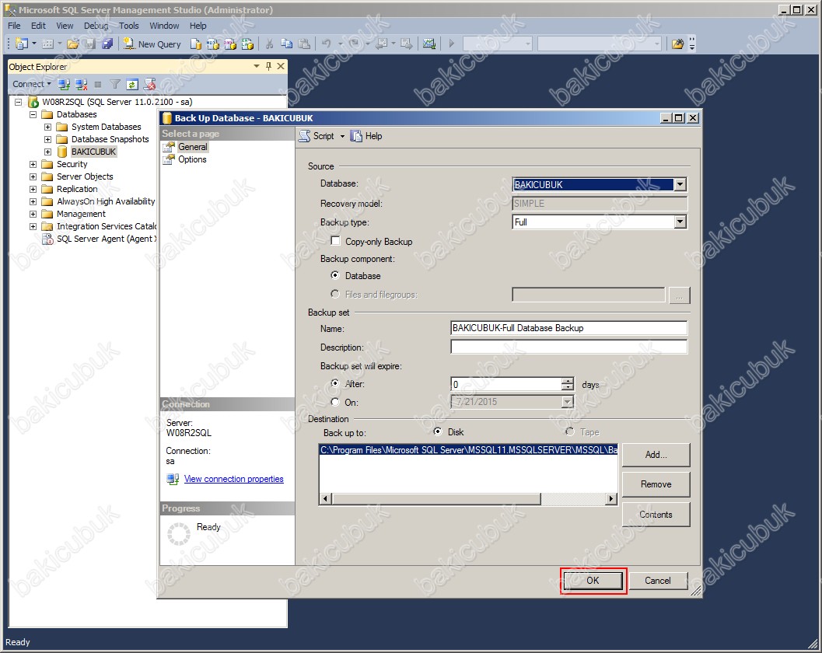
Task: Select the On date expire radio button
Action: 335,402
